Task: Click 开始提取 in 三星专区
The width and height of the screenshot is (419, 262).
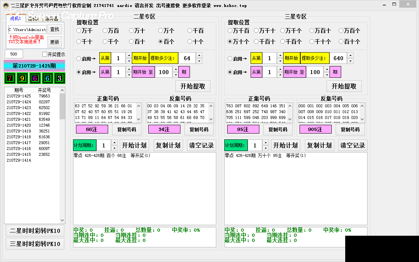Action: [x=344, y=86]
